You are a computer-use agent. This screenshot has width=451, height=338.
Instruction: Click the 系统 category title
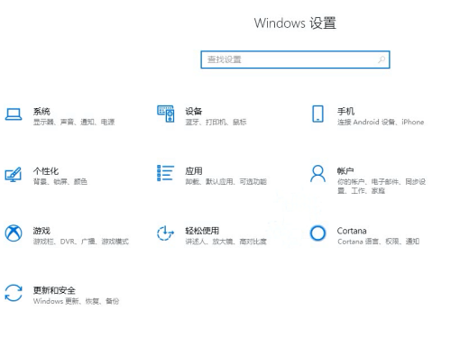41,112
